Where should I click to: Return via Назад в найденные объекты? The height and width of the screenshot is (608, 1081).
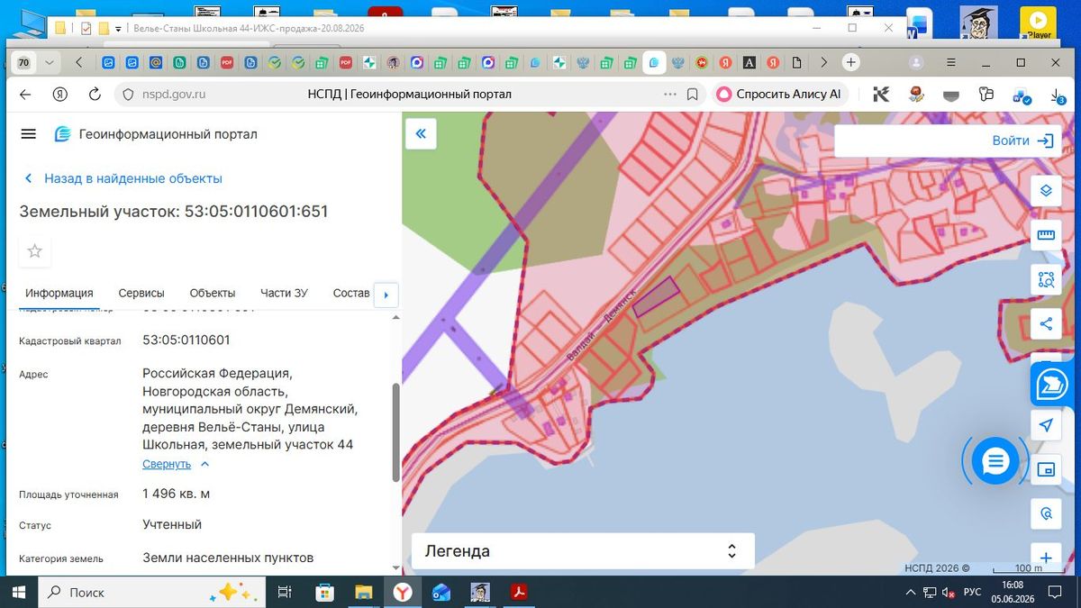tap(123, 178)
